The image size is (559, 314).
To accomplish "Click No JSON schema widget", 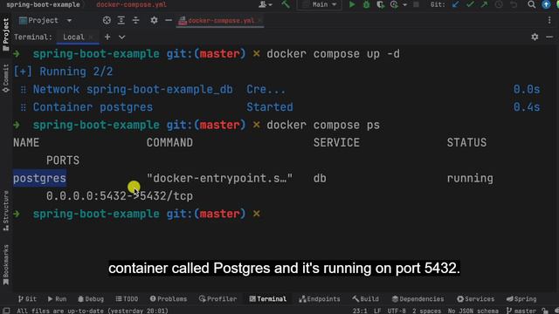I will coord(473,311).
